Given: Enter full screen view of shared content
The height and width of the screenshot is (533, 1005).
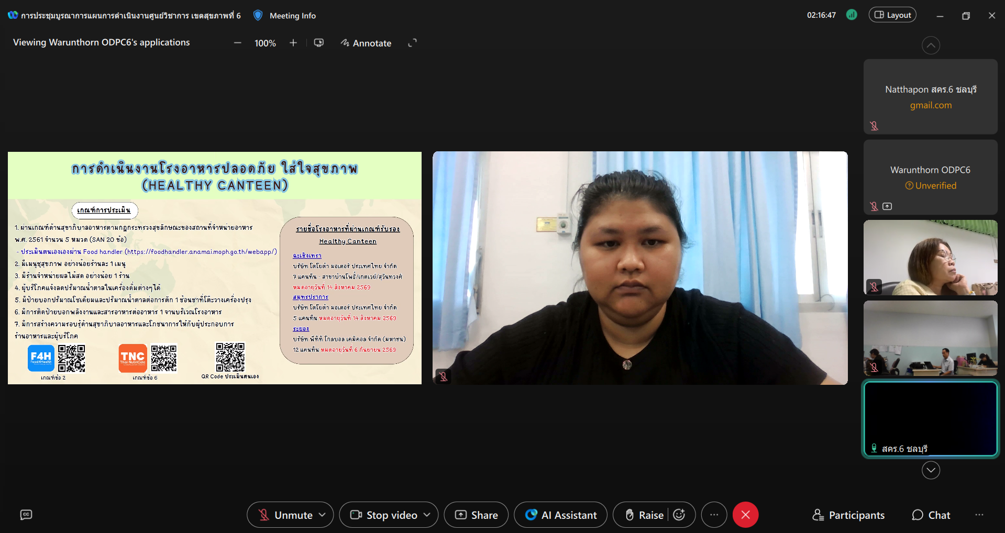Looking at the screenshot, I should pos(413,43).
